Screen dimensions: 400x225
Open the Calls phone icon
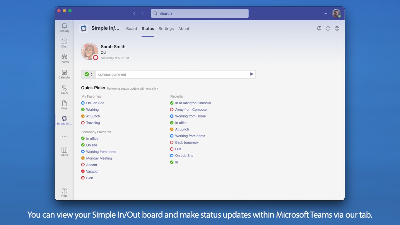[64, 90]
